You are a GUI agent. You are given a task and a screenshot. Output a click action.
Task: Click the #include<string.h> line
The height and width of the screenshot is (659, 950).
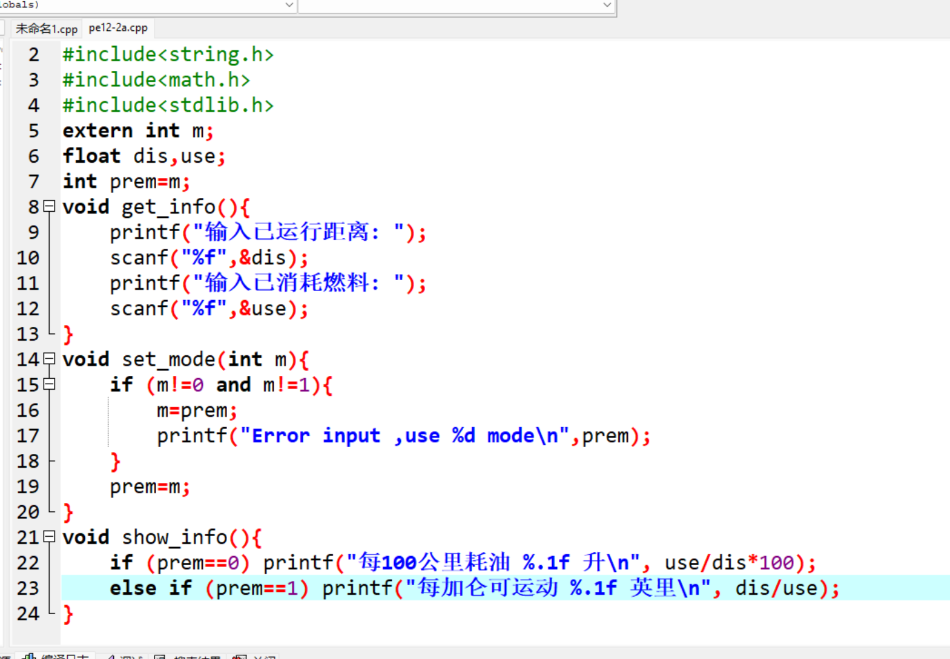[x=168, y=54]
